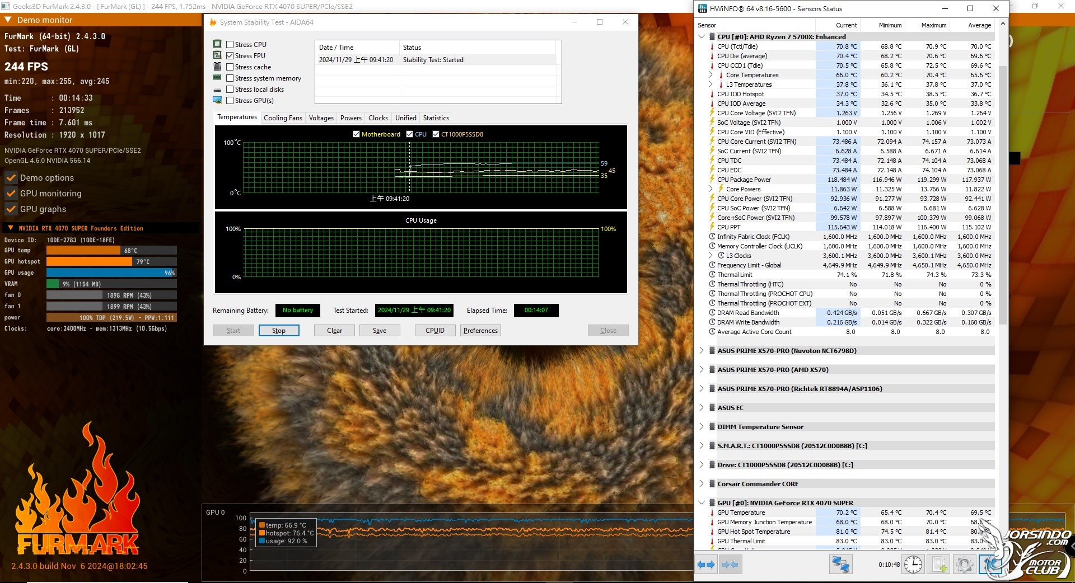Click the AIDA64 flame title icon
This screenshot has height=583, width=1075.
pos(213,22)
